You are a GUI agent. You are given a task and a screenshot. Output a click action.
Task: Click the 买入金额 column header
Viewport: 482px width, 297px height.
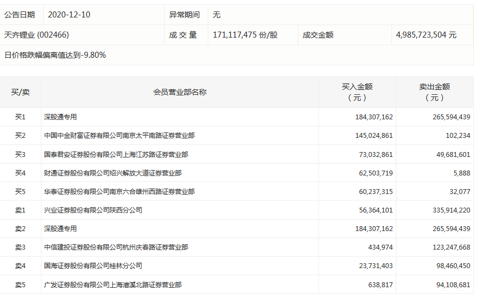(357, 92)
